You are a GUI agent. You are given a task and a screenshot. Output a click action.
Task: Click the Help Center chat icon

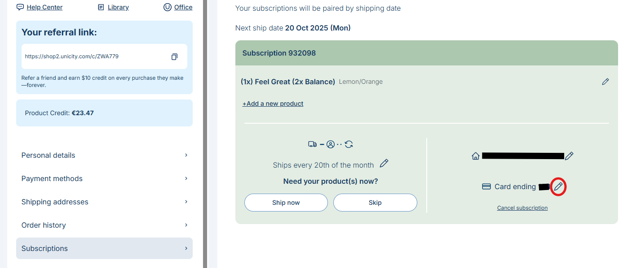(x=20, y=7)
